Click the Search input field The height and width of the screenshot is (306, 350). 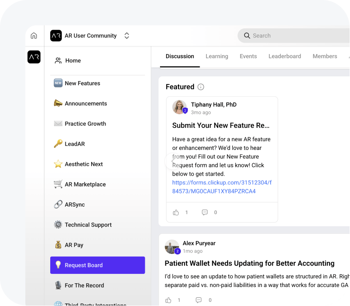coord(296,36)
